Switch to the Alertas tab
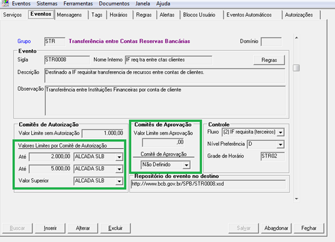Viewport: 335px width, 242px height. (167, 15)
